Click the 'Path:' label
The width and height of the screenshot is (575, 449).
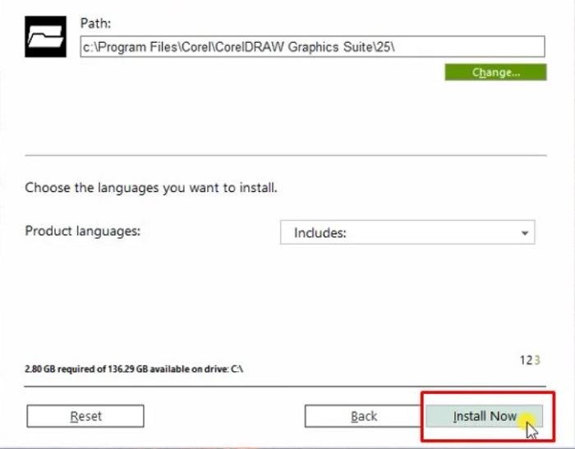click(x=94, y=24)
